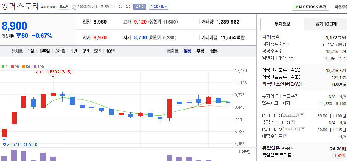
Task: Switch to the 투자정보 tab
Action: [282, 24]
